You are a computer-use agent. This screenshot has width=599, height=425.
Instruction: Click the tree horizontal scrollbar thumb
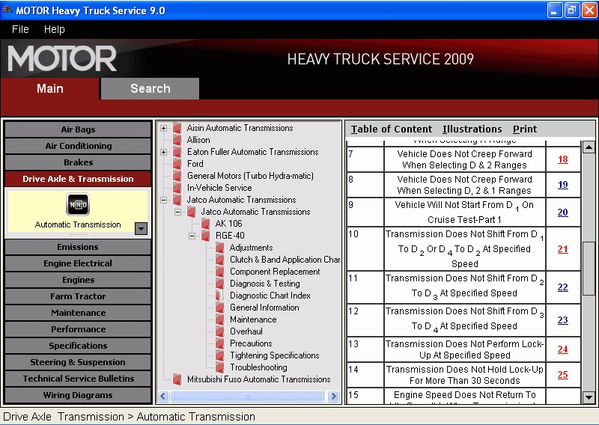point(247,397)
